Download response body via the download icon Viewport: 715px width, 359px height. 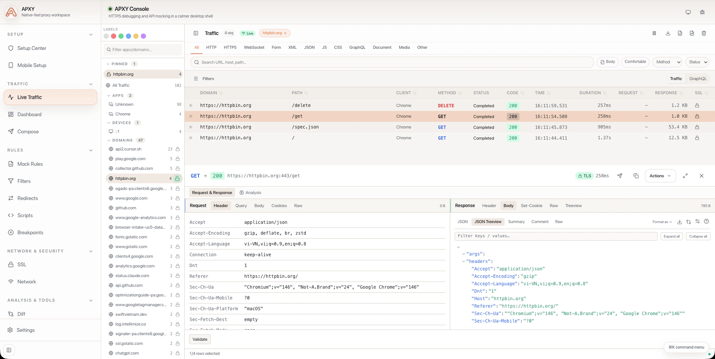[680, 222]
